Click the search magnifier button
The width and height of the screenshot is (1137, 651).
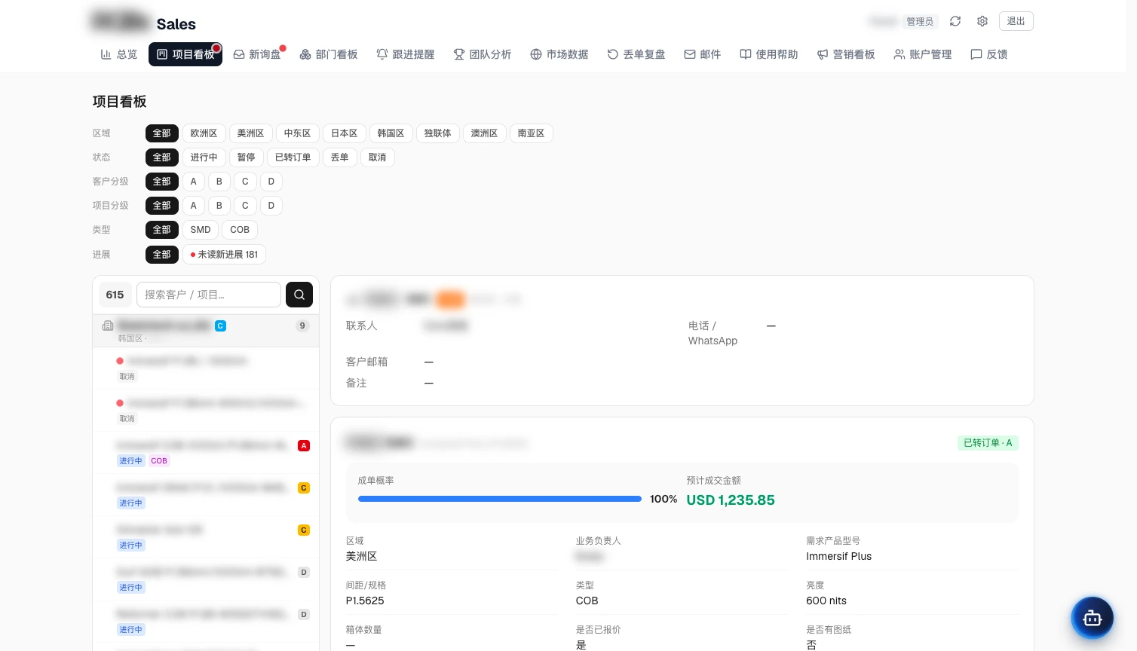299,295
